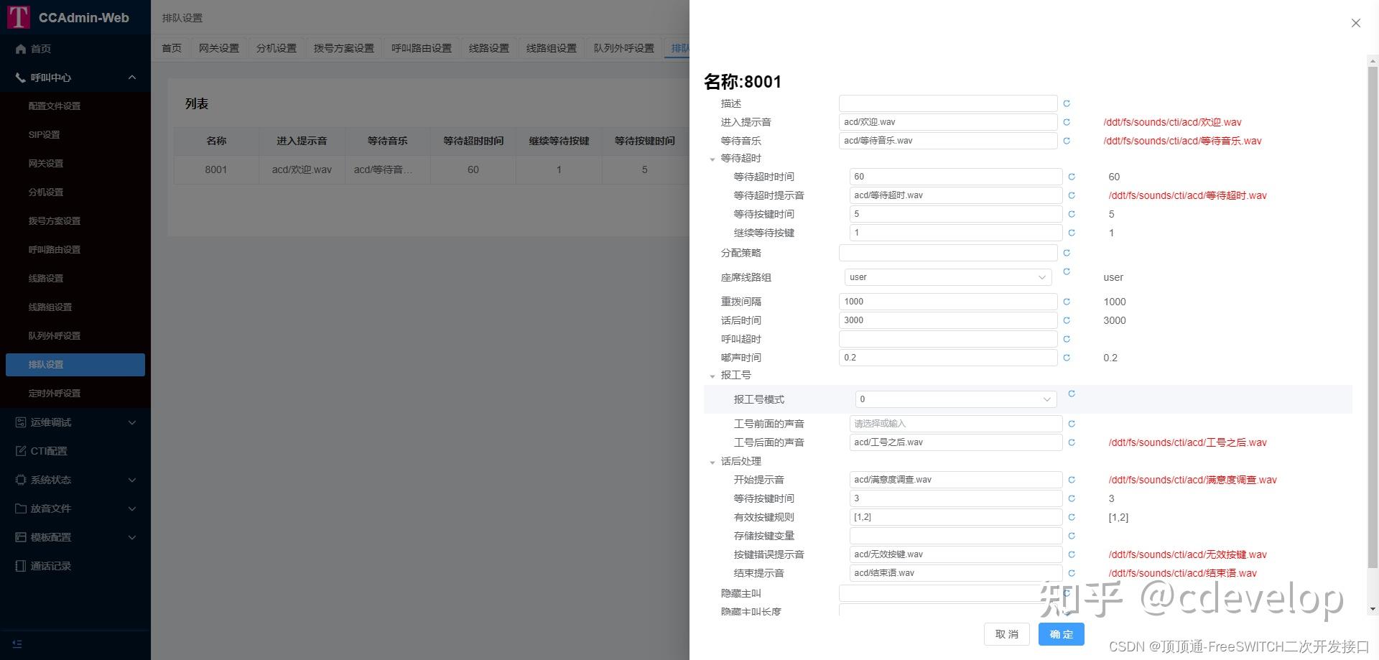Open the 队列外呼设置 tab
Screen dimensions: 1379x660
(x=623, y=47)
